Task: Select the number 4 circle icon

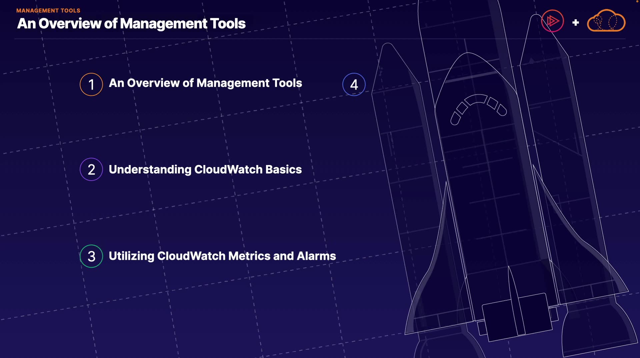Action: [354, 85]
